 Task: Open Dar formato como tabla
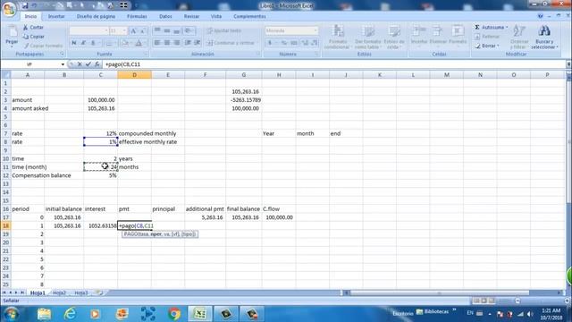click(x=368, y=37)
